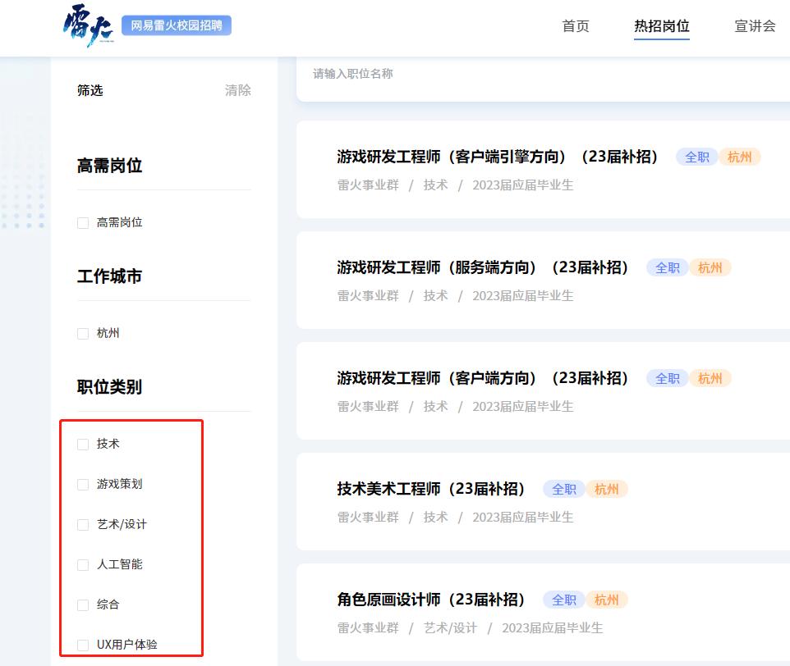
Task: Check the 技术 category checkbox
Action: (82, 444)
